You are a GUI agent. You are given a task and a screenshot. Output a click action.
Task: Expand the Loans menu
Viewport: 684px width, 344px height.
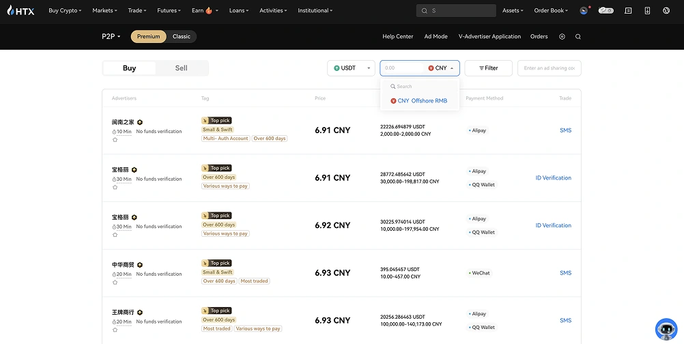(239, 10)
